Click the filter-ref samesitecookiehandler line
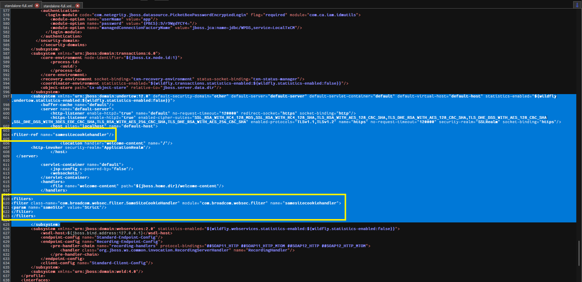582x282 pixels. pos(63,135)
